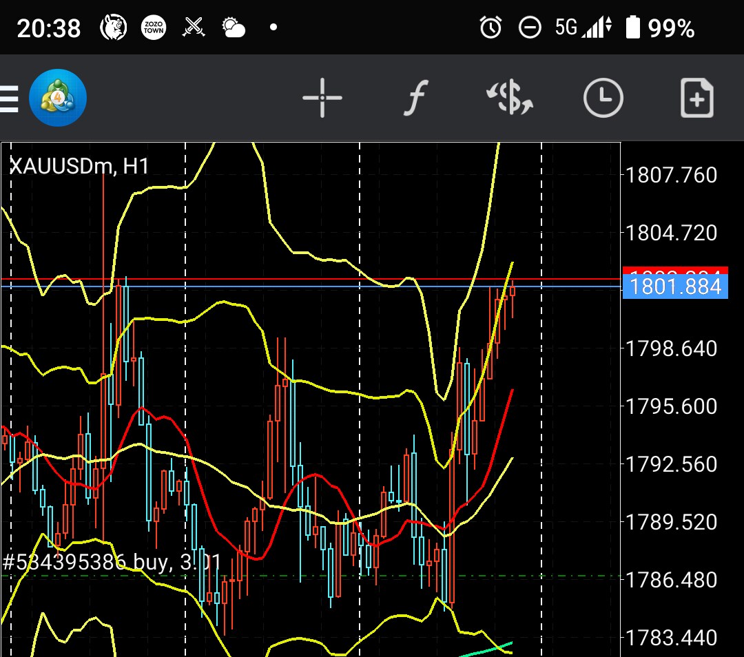This screenshot has width=744, height=657.
Task: Tap the 20:38 status bar clock
Action: point(49,28)
